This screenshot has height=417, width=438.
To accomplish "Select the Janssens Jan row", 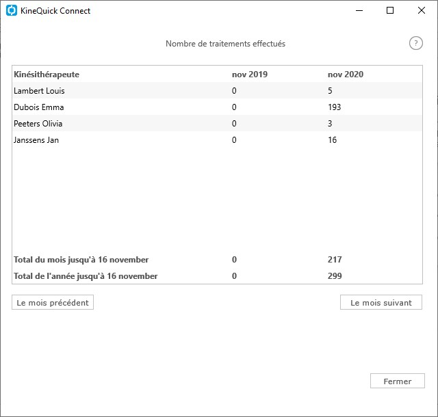I will (x=217, y=140).
